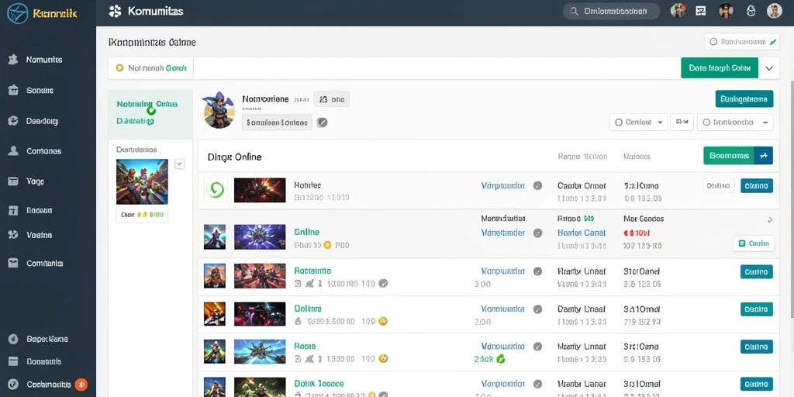794x397 pixels.
Task: Open the Dardutorioe game thumbnail
Action: (x=143, y=181)
